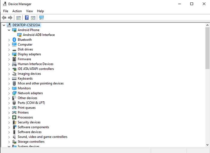Click the Bluetooth category icon
This screenshot has height=153, width=210.
pos(14,40)
